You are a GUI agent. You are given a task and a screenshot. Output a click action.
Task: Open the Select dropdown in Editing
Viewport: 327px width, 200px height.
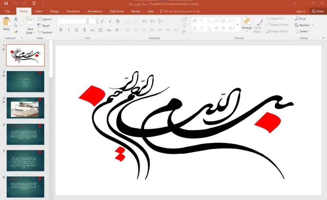click(x=303, y=31)
